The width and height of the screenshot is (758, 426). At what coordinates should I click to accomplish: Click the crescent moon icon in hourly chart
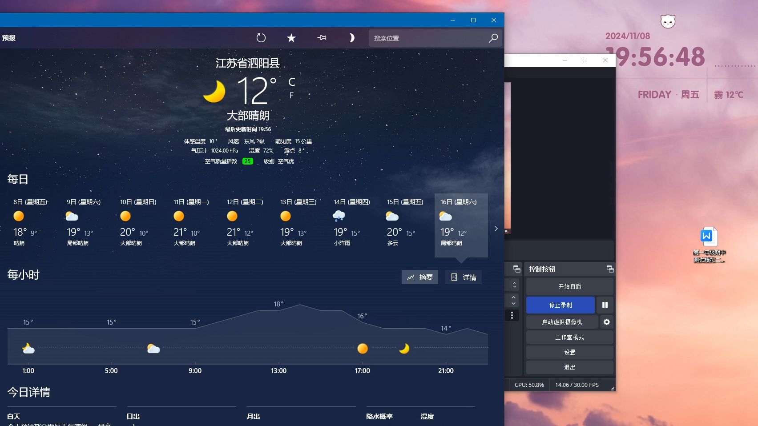[404, 348]
